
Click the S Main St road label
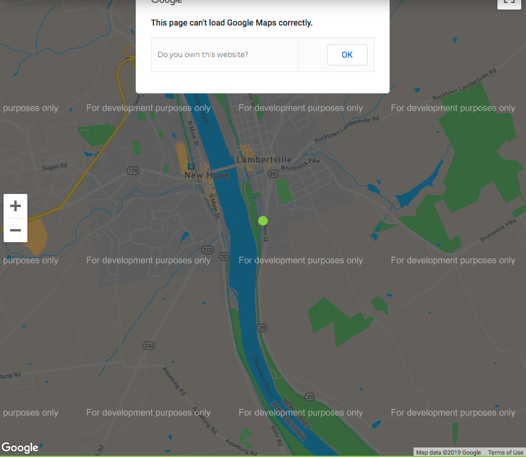[212, 205]
